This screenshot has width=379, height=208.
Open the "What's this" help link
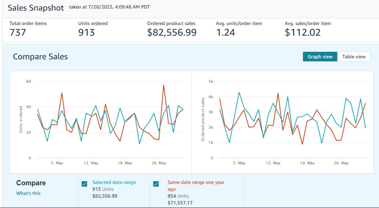coord(28,193)
